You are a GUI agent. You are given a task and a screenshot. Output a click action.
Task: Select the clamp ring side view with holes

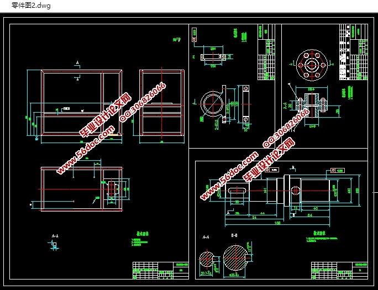click(245, 103)
